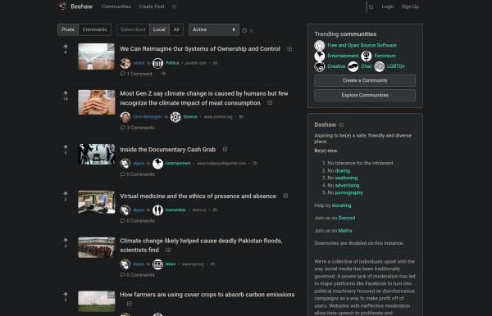The width and height of the screenshot is (492, 316).
Task: Open the 'advertising' rule link
Action: [348, 185]
